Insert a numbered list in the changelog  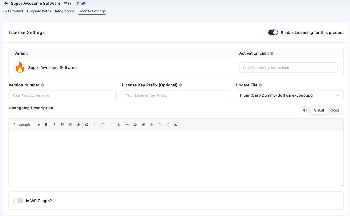[70, 124]
